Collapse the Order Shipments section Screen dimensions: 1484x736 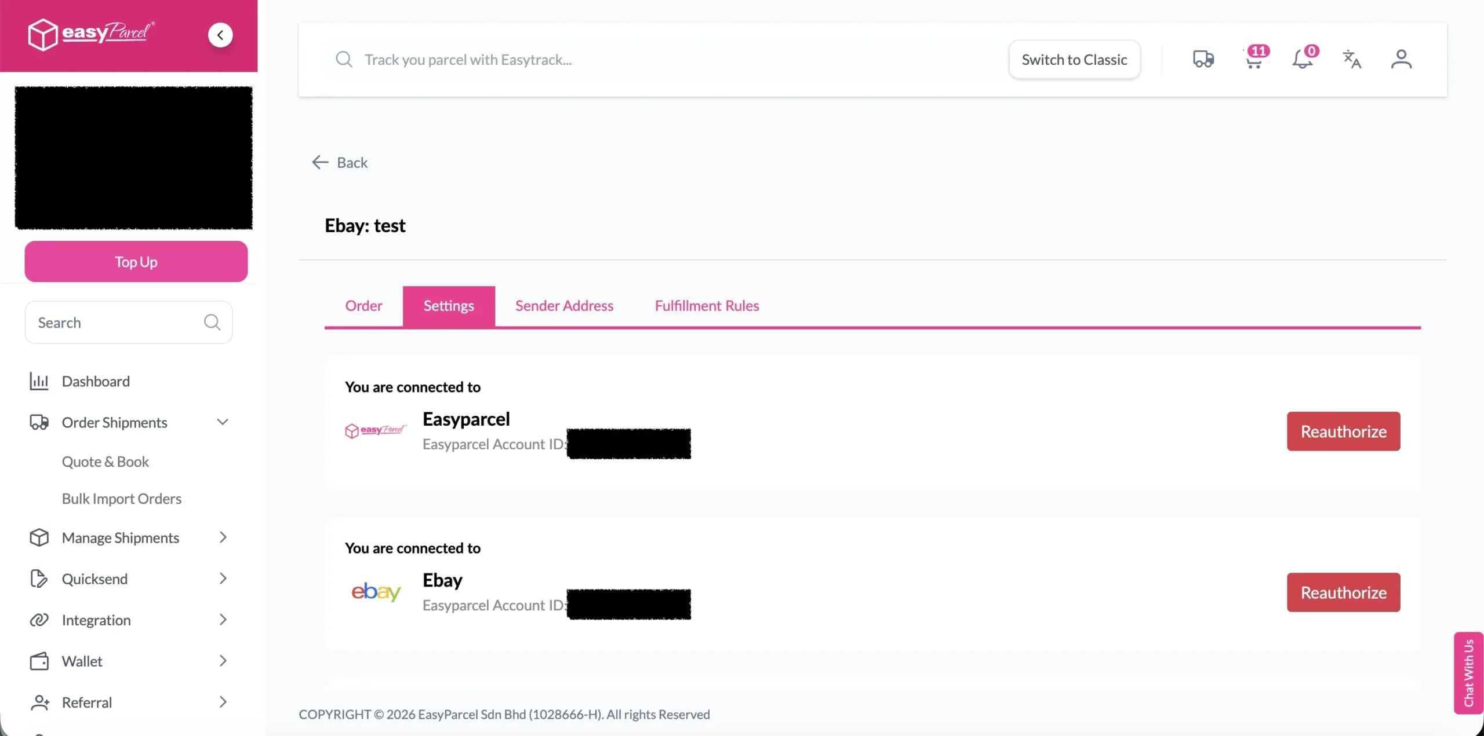tap(223, 422)
